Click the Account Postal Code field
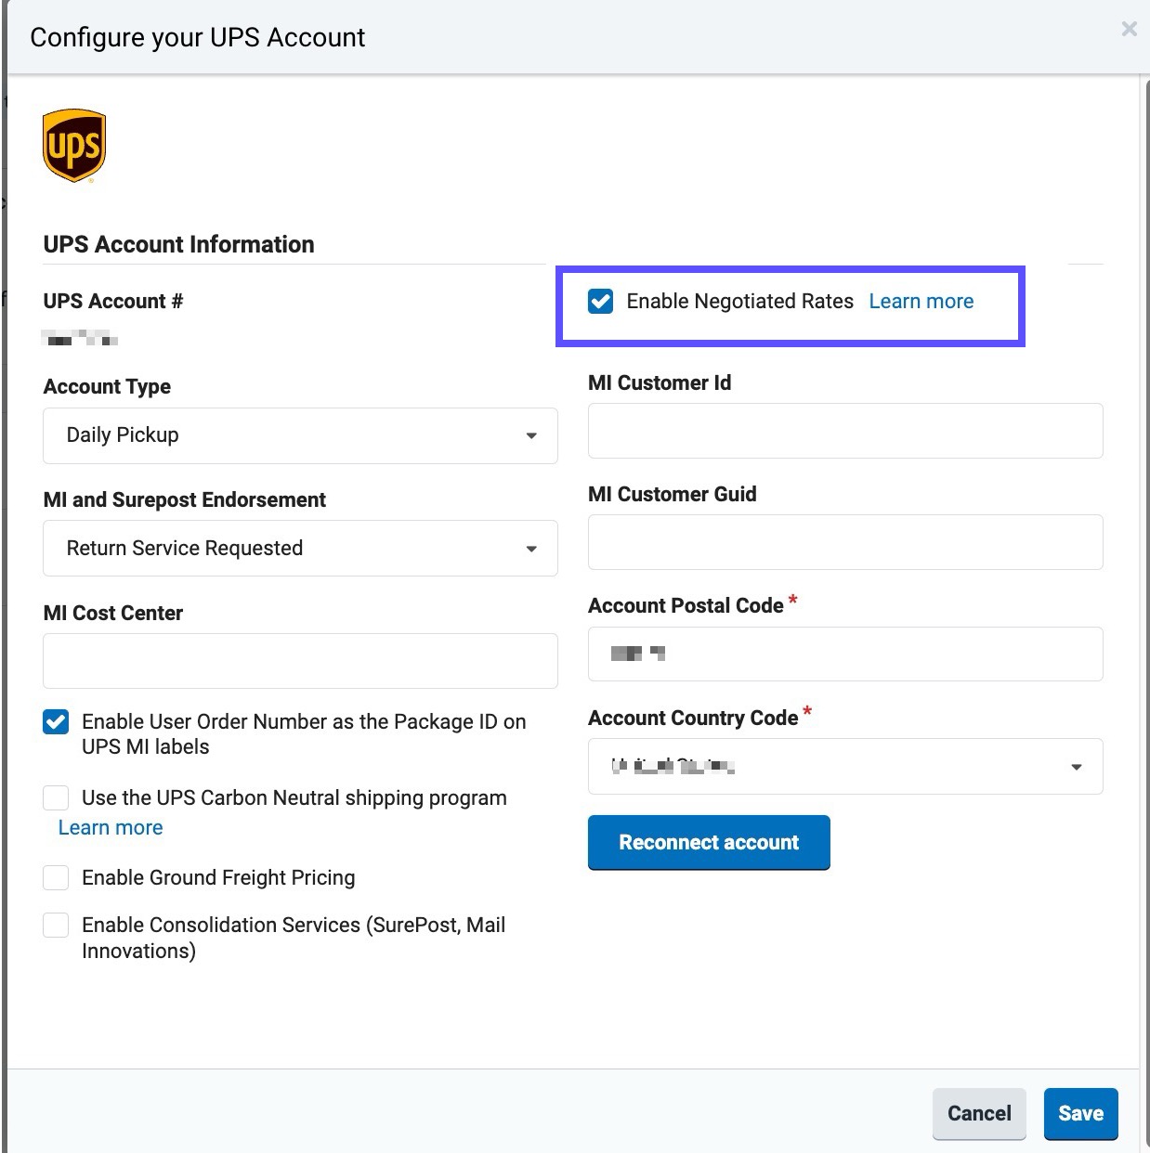This screenshot has height=1153, width=1150. point(845,654)
